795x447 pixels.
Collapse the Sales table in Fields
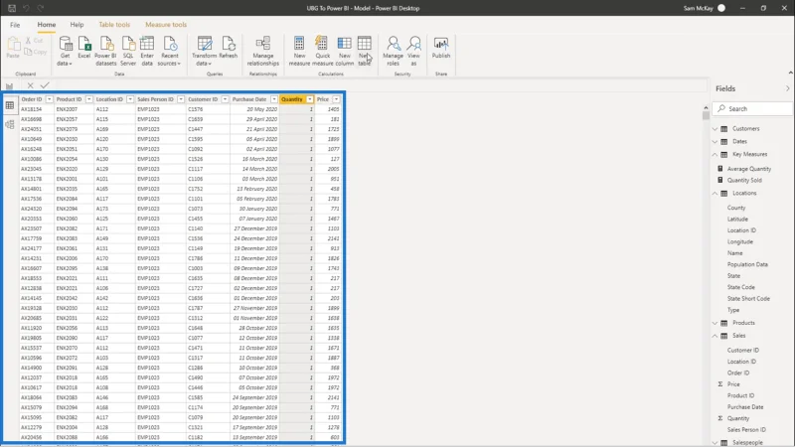pos(715,336)
